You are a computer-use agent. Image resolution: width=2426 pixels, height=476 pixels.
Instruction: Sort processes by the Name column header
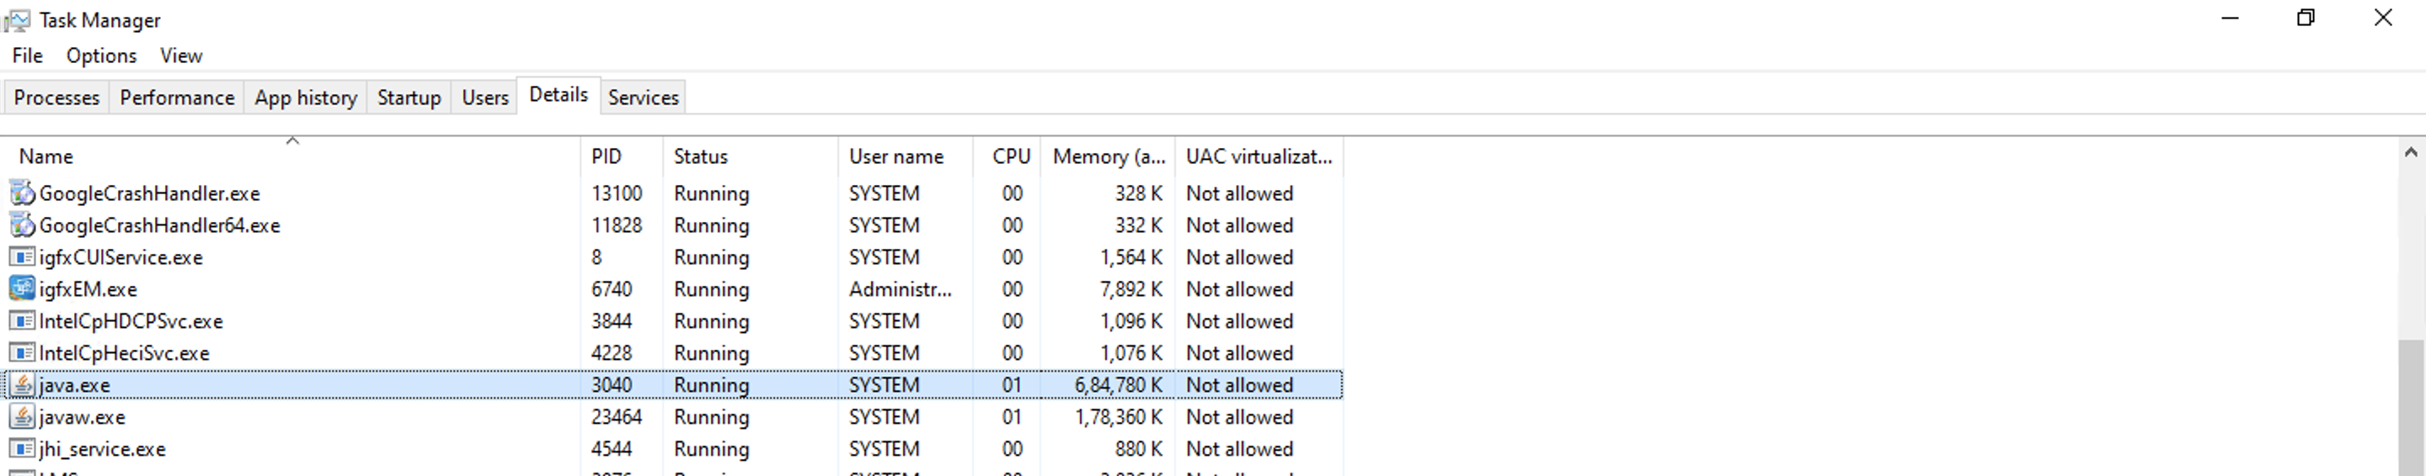45,156
